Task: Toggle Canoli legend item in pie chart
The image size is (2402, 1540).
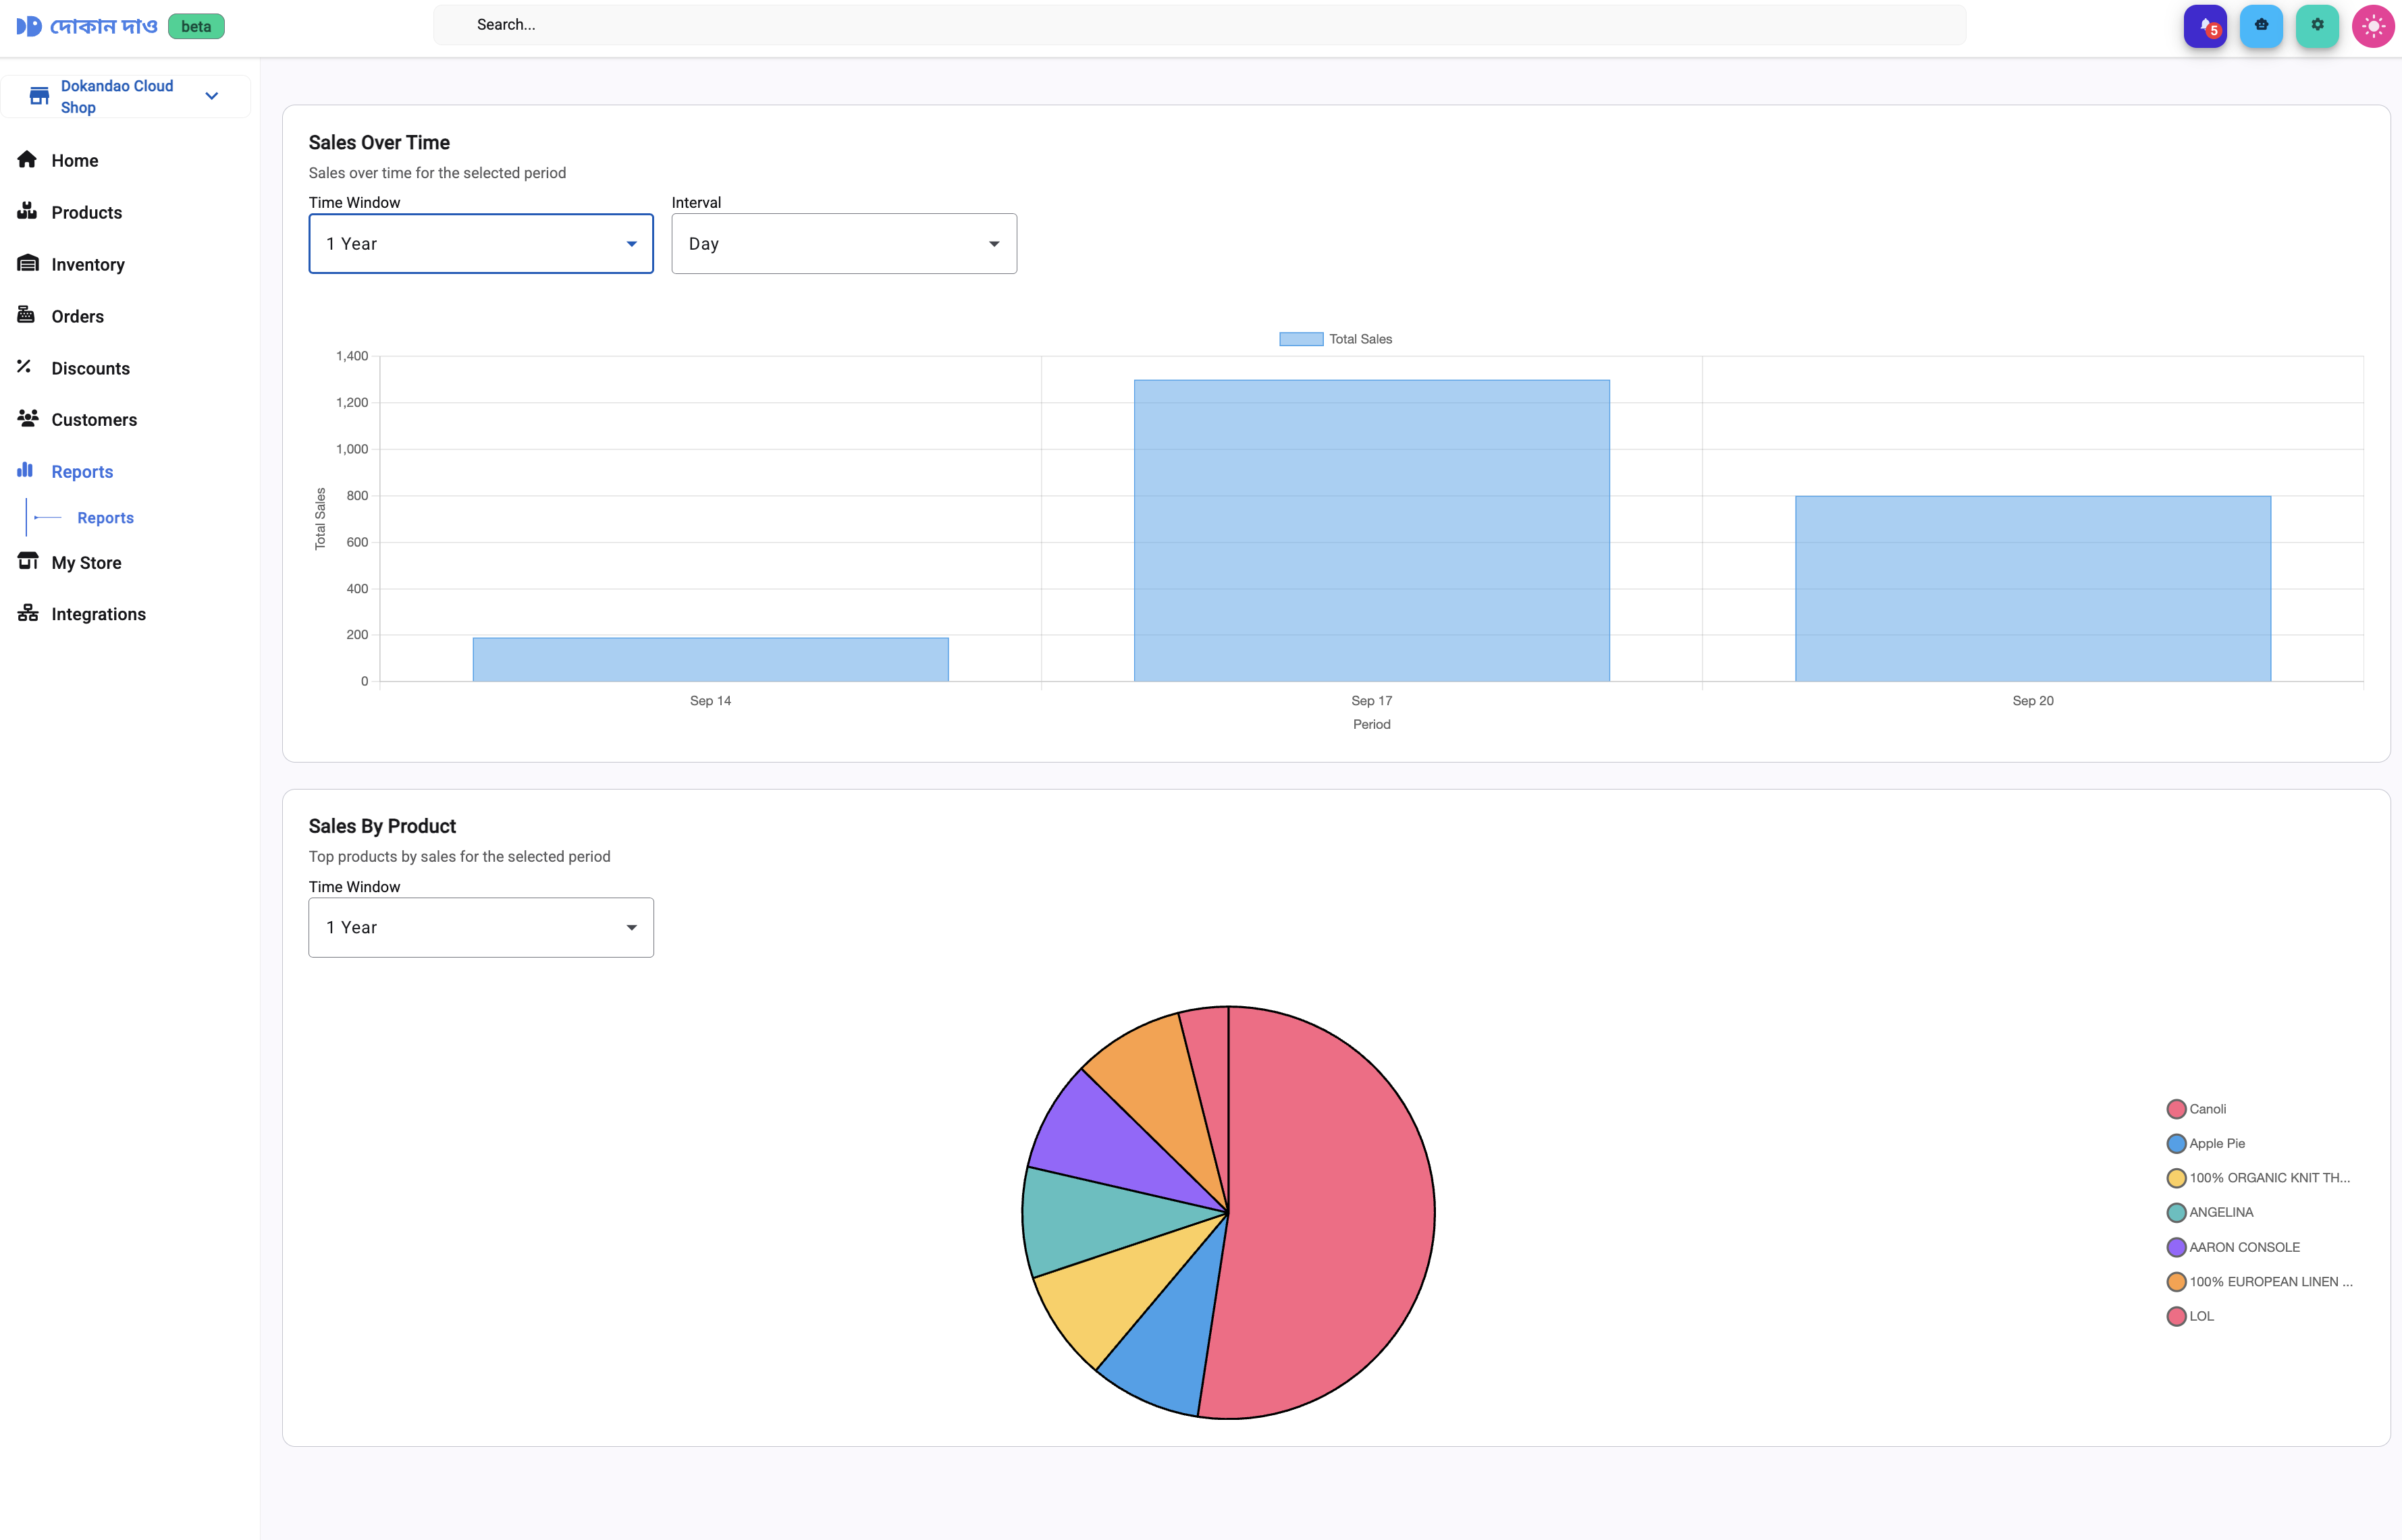Action: coord(2206,1109)
